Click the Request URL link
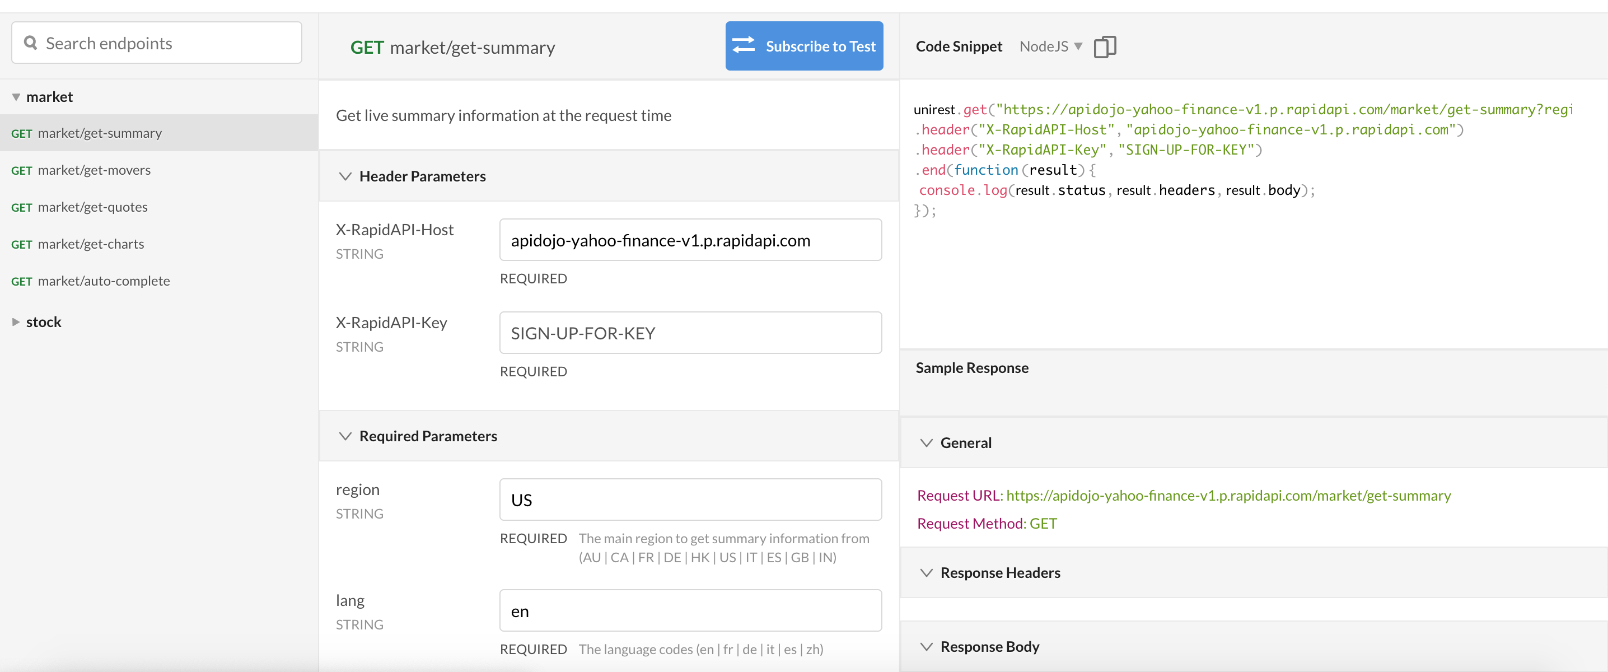Viewport: 1608px width, 672px height. (x=1228, y=495)
